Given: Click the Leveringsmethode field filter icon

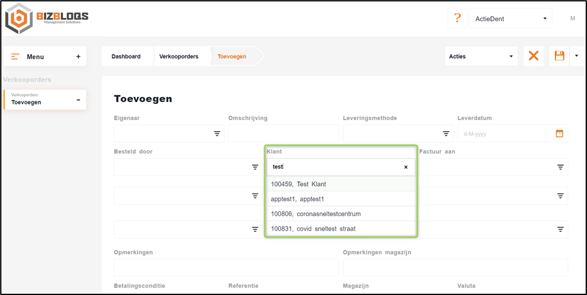Looking at the screenshot, I should (x=446, y=134).
